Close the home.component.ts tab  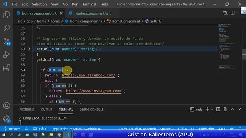pos(61,13)
